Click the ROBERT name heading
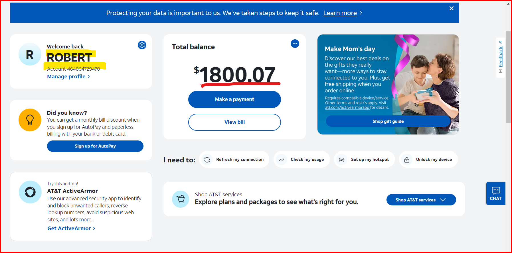 pos(69,57)
